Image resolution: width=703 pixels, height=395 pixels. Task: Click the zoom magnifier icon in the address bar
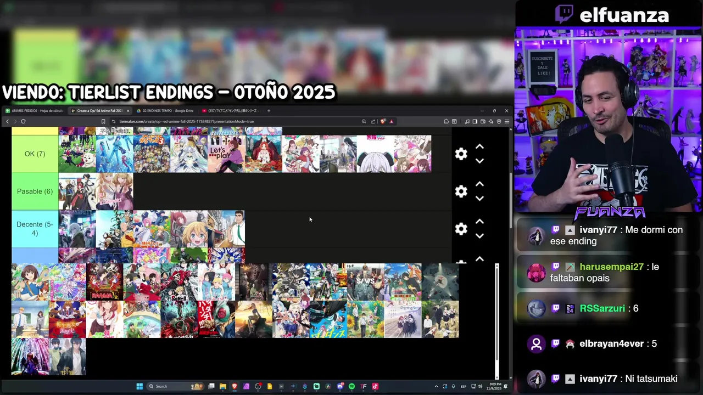(x=364, y=121)
